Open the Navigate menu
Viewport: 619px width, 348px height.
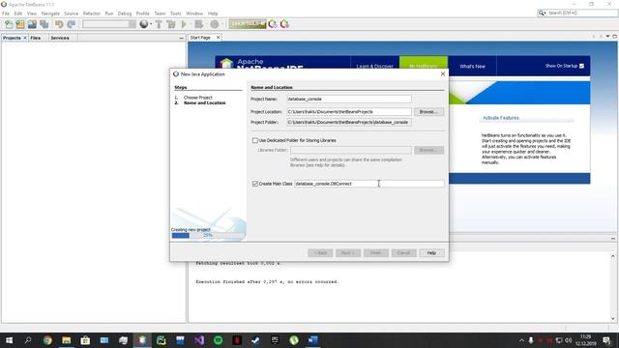50,14
